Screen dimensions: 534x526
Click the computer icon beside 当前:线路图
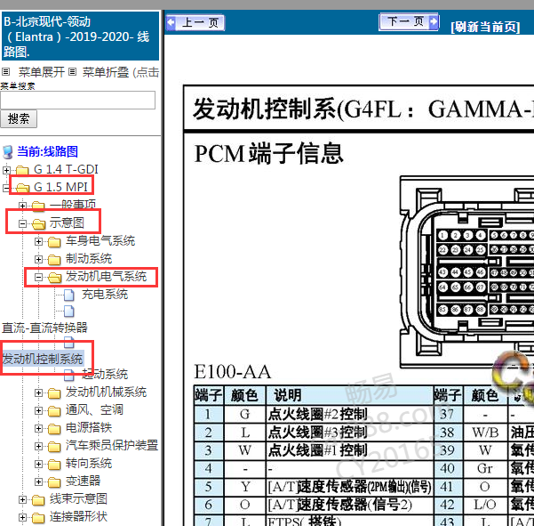pos(7,152)
